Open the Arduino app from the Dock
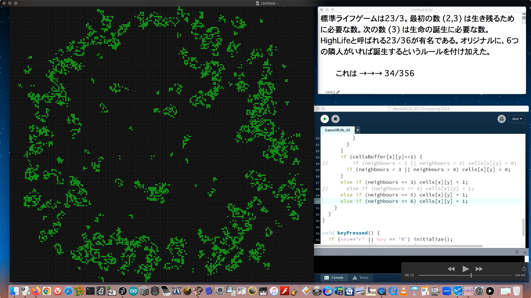The height and width of the screenshot is (298, 531). coord(133,291)
